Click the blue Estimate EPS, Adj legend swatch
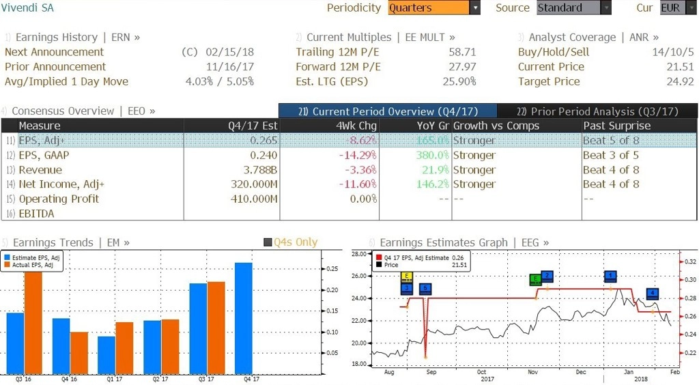Image resolution: width=699 pixels, height=385 pixels. pyautogui.click(x=7, y=257)
